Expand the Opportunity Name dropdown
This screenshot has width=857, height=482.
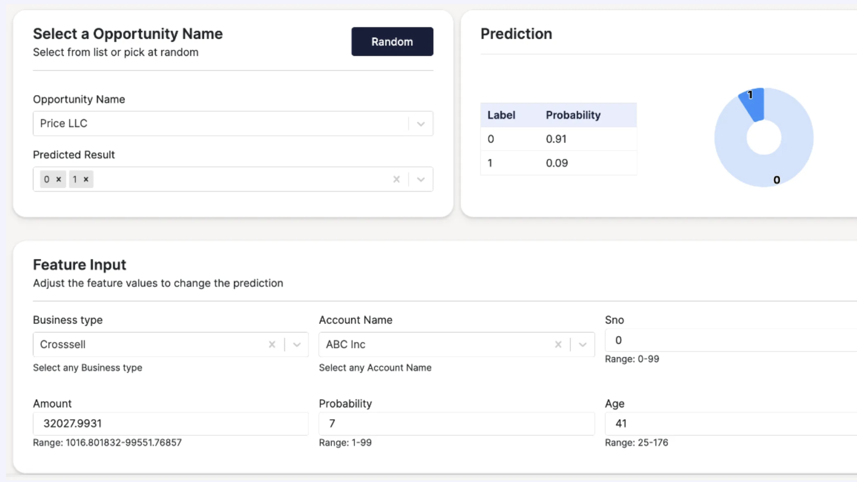click(421, 124)
